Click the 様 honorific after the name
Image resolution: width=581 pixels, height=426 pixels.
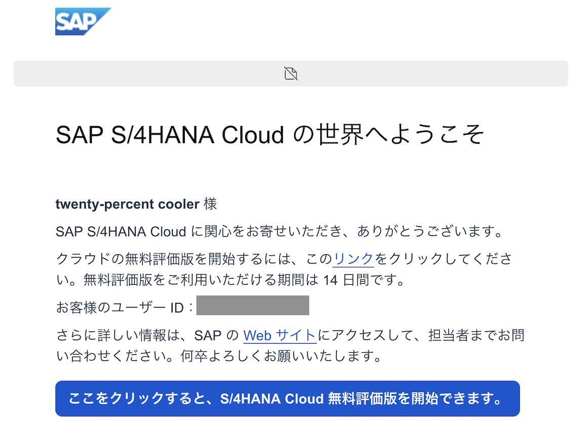click(210, 204)
